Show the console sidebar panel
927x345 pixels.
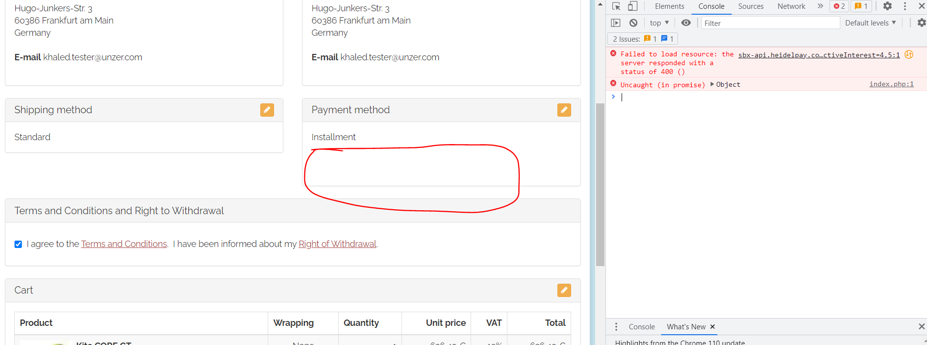click(616, 23)
